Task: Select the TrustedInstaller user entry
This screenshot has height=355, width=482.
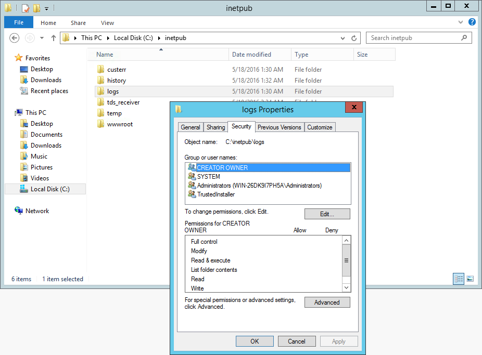Action: (x=215, y=194)
